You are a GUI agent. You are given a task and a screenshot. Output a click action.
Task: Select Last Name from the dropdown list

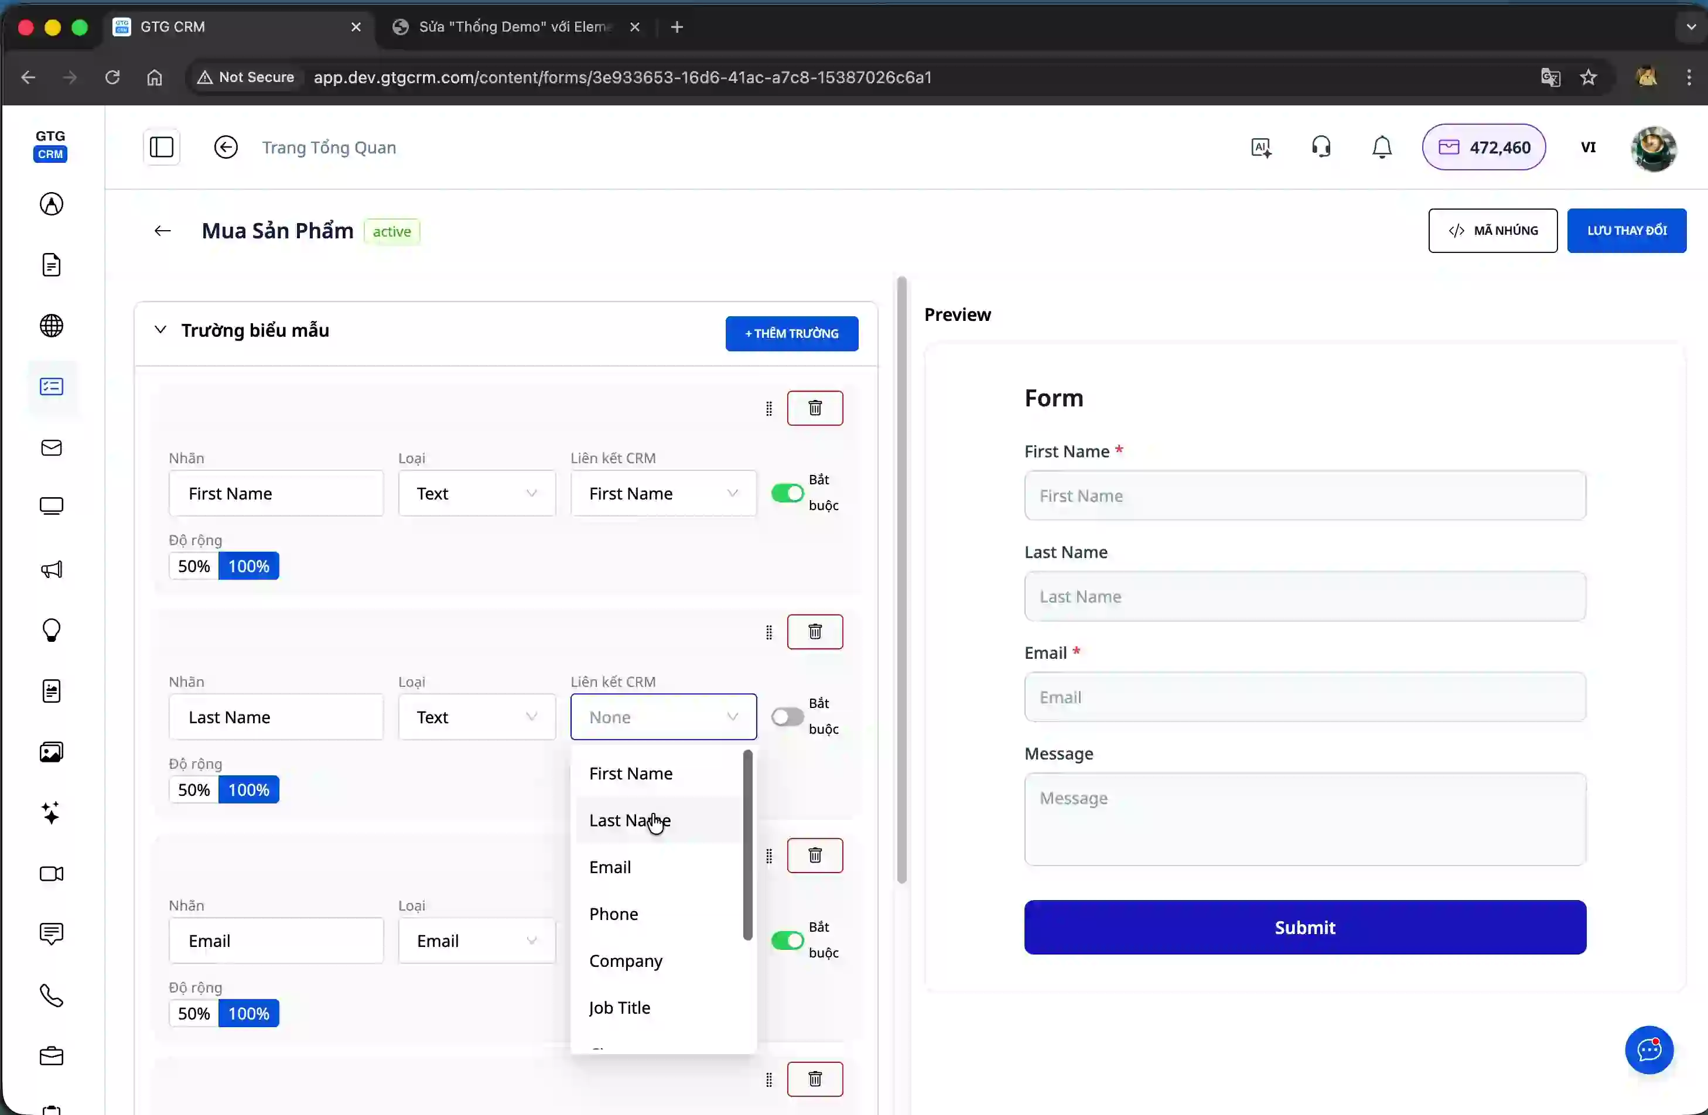pyautogui.click(x=630, y=820)
